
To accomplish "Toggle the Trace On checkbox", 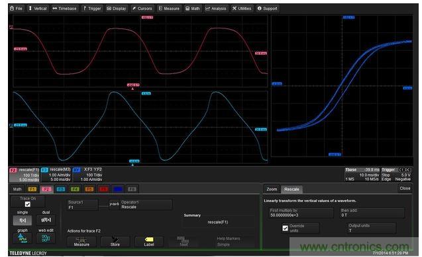I will click(x=27, y=204).
